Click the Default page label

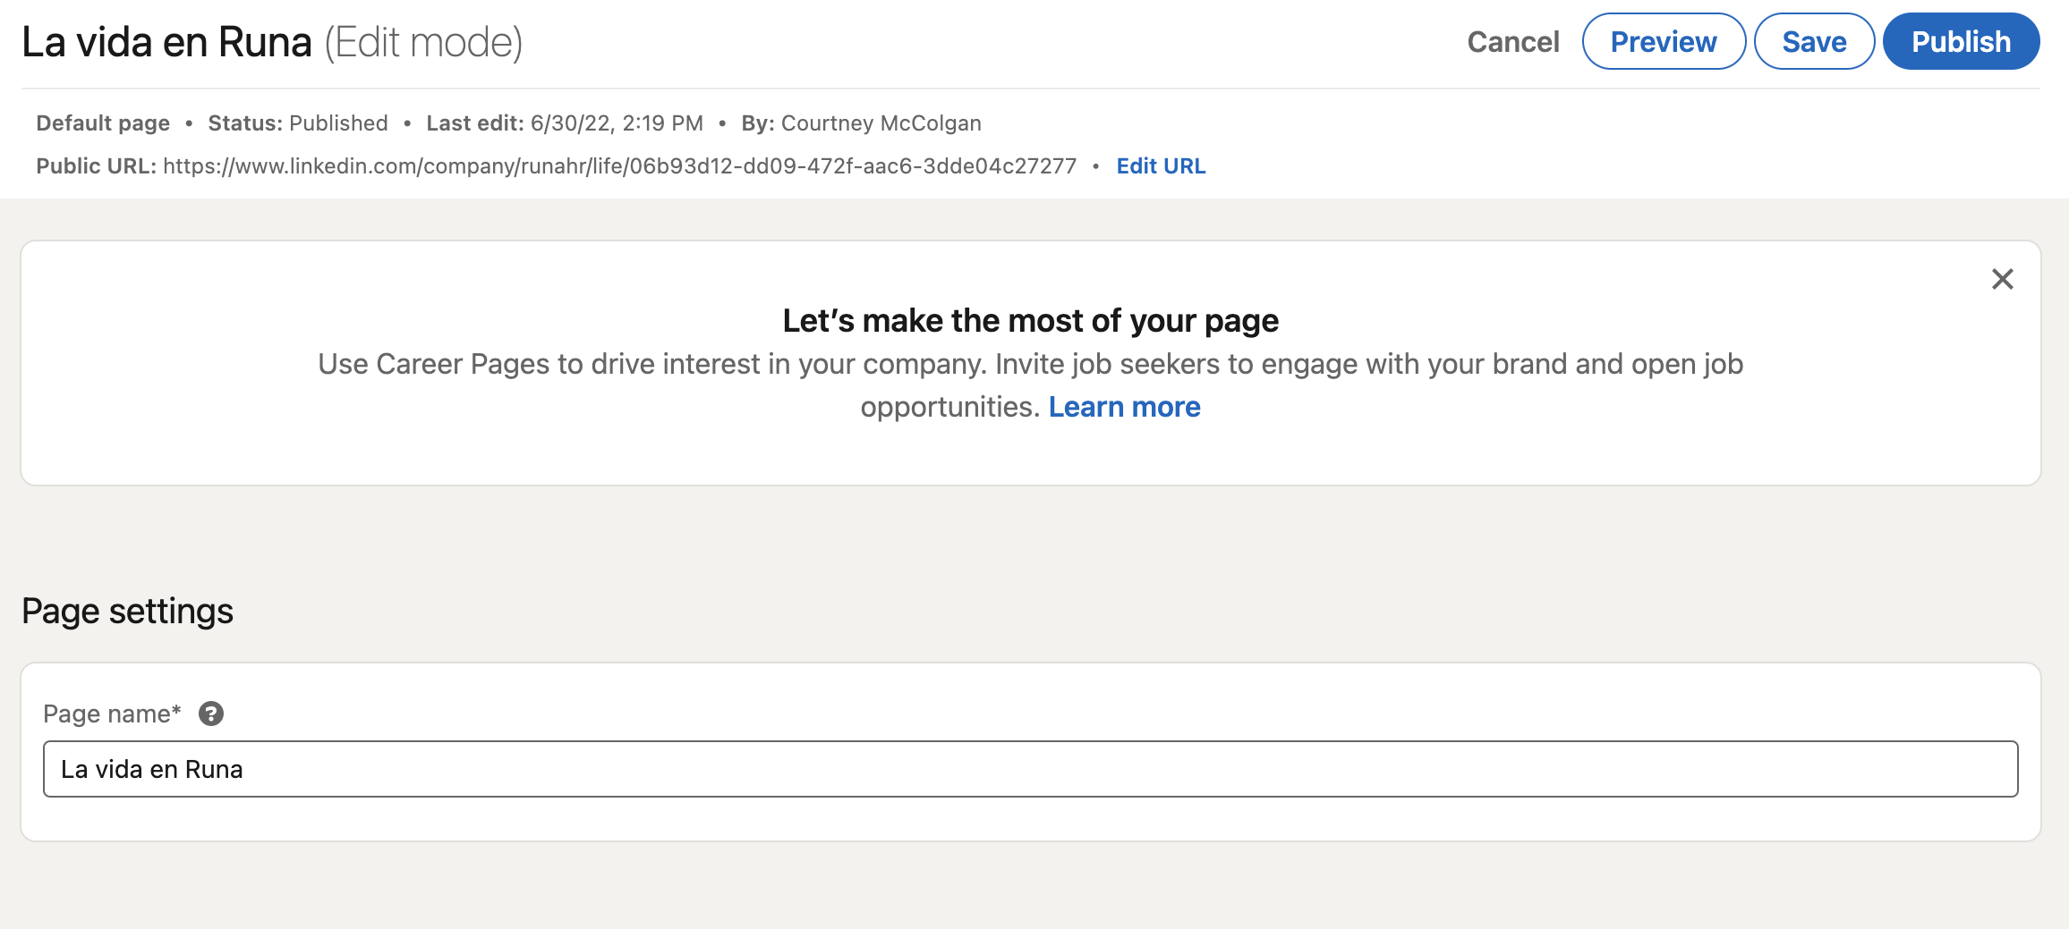coord(103,123)
